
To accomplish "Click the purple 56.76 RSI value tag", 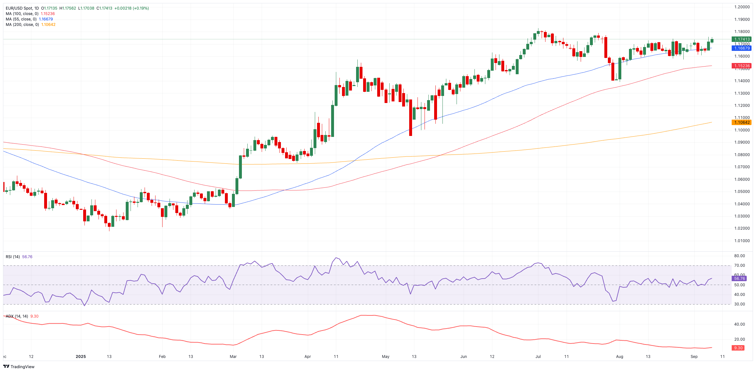I will click(739, 279).
